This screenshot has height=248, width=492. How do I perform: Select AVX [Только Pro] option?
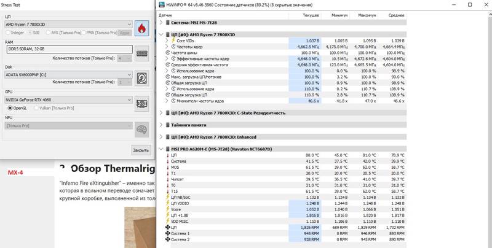coord(48,33)
